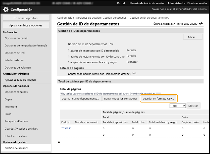Click Borrar todos los contadores
The height and width of the screenshot is (154, 210).
pos(120,98)
